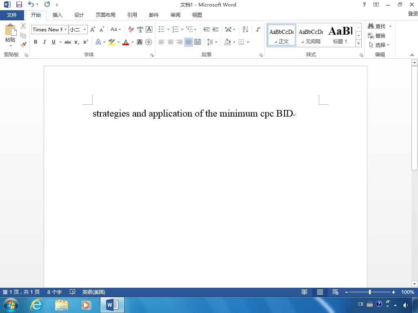Toggle bold formatting
Image resolution: width=418 pixels, height=313 pixels.
[36, 42]
